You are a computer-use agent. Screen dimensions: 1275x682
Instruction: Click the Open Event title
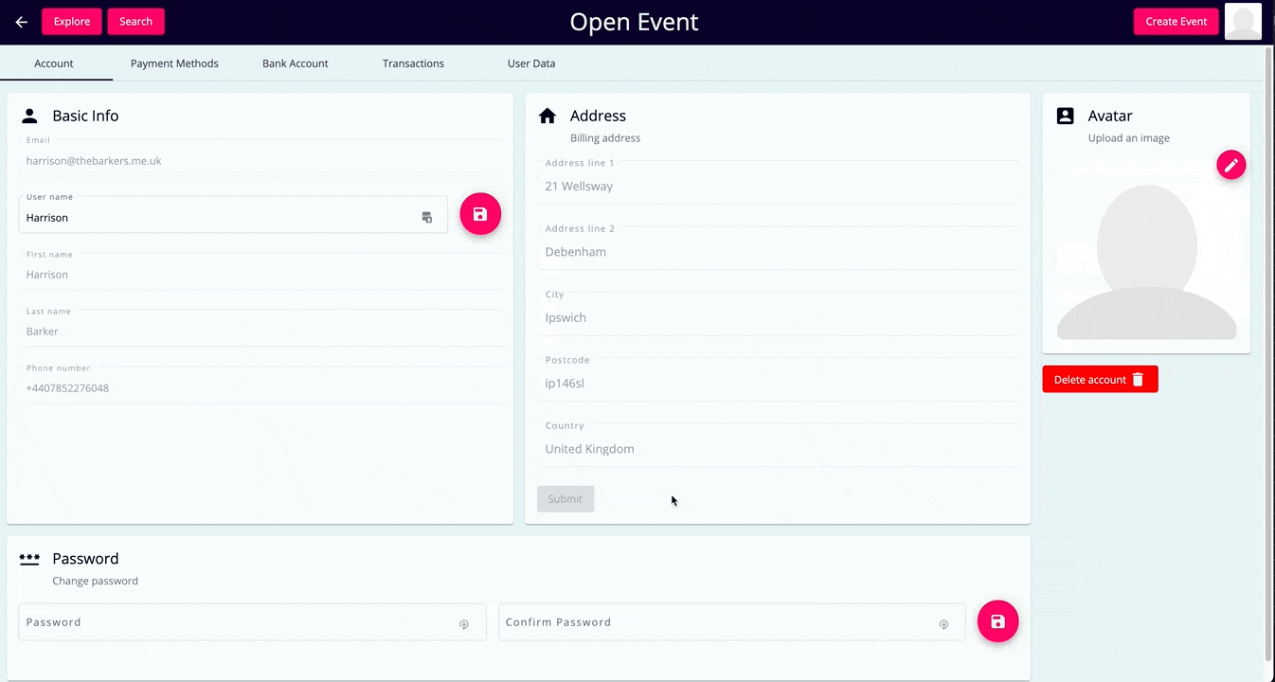click(634, 22)
